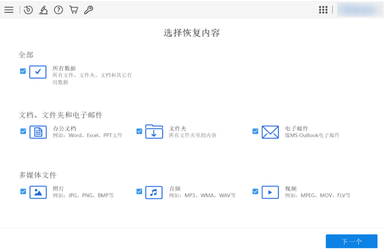Screen dimensions: 384x250
Task: Click the resume recovery icon
Action: (x=28, y=10)
